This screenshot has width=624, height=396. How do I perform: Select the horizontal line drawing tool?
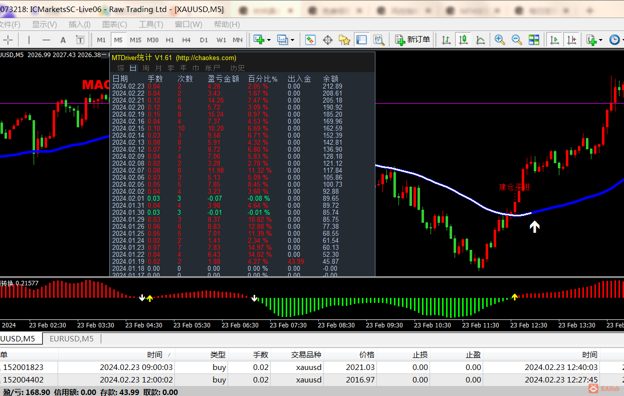pos(46,40)
